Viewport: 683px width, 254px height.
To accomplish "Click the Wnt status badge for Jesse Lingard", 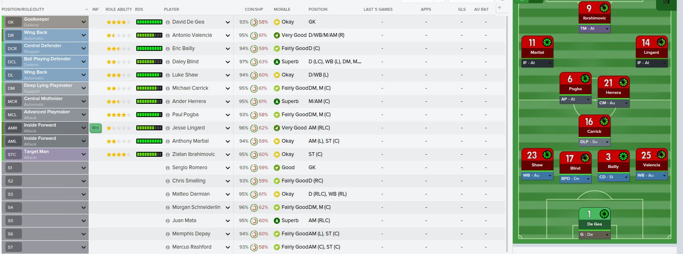I will [x=95, y=128].
